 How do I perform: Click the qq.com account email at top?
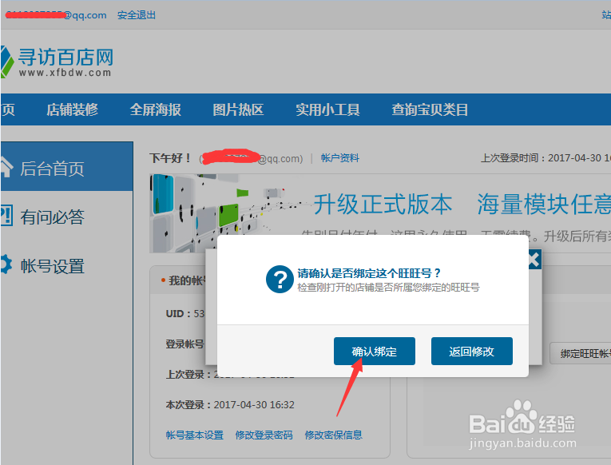pyautogui.click(x=56, y=15)
